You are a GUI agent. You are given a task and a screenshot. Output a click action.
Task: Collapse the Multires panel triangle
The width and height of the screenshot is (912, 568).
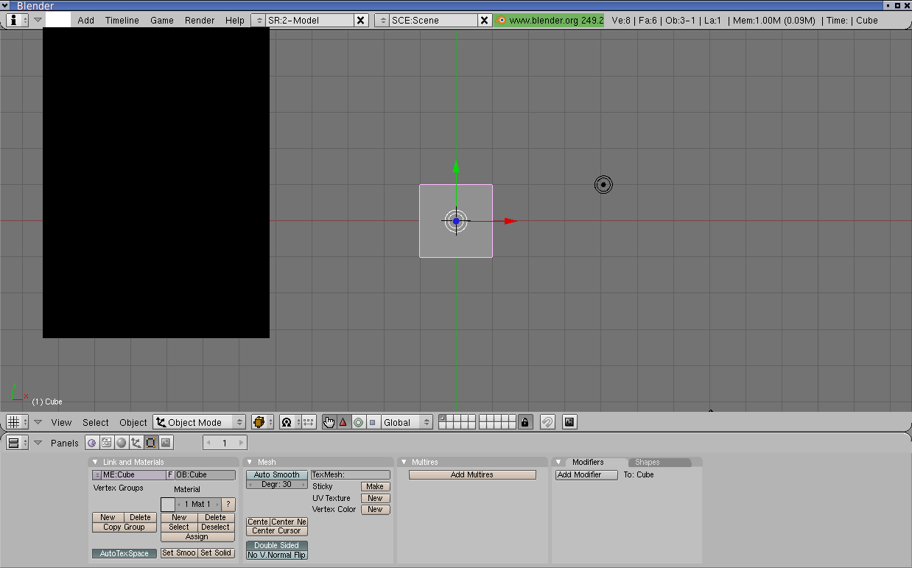pyautogui.click(x=404, y=462)
